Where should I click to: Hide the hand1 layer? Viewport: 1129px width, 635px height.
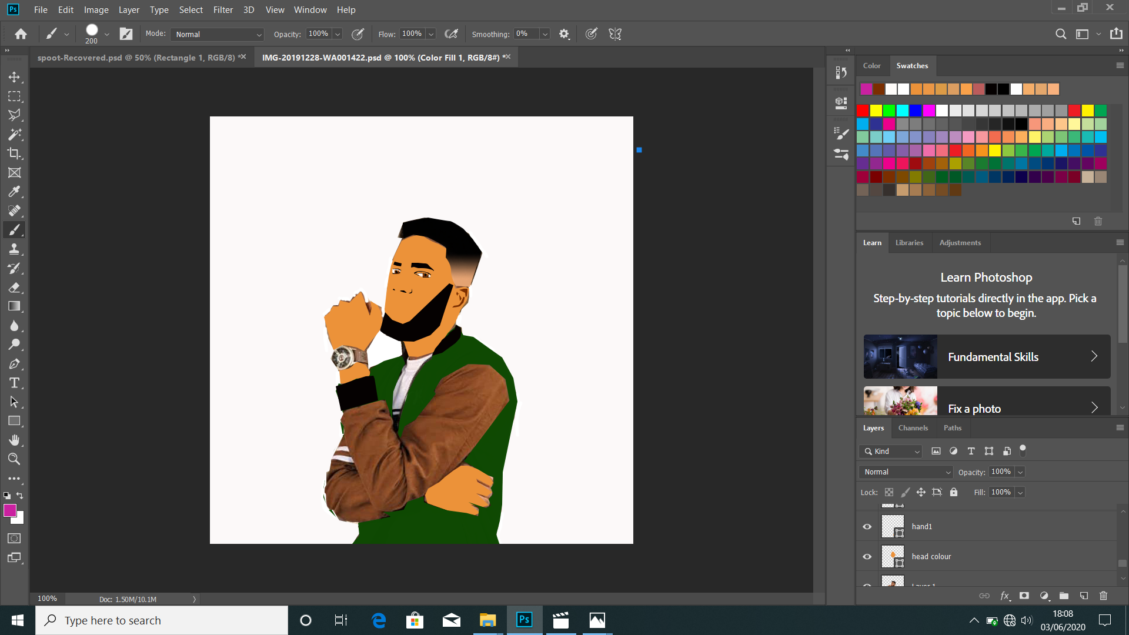pyautogui.click(x=867, y=526)
